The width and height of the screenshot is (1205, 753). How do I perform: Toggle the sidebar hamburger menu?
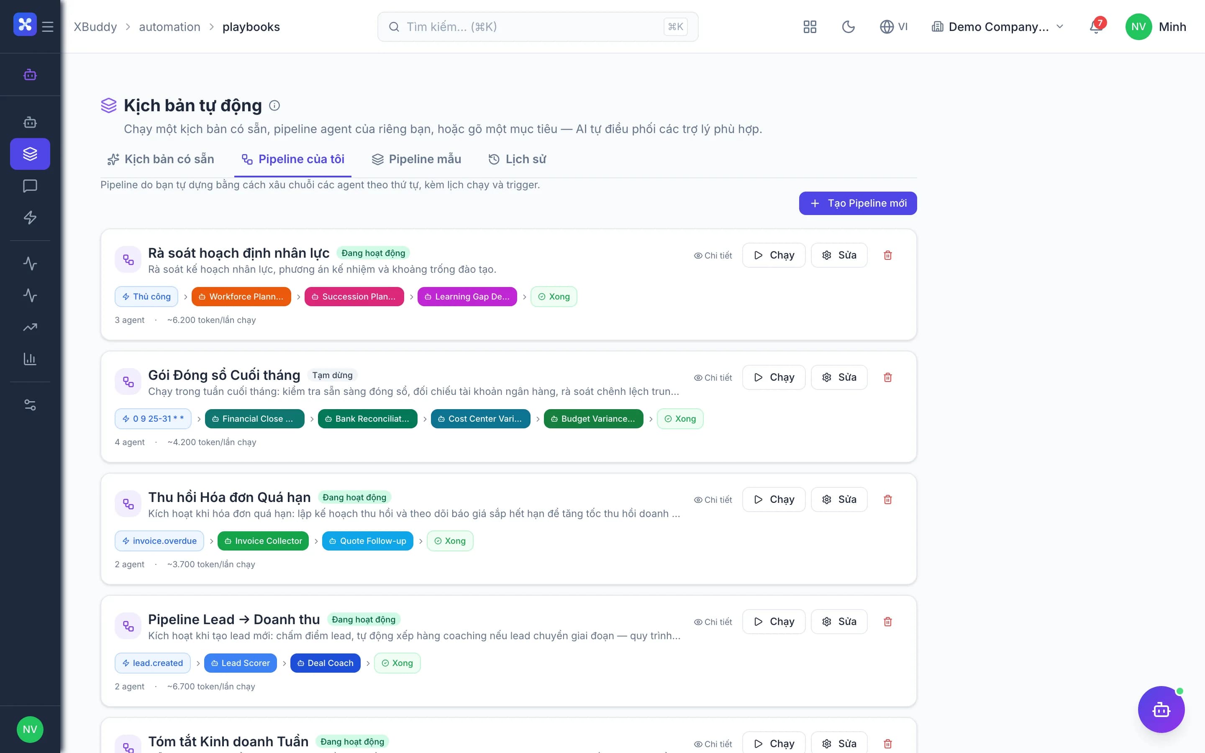(x=48, y=26)
